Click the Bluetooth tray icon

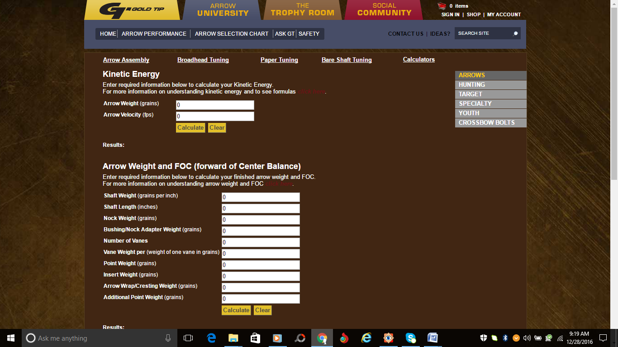(505, 338)
